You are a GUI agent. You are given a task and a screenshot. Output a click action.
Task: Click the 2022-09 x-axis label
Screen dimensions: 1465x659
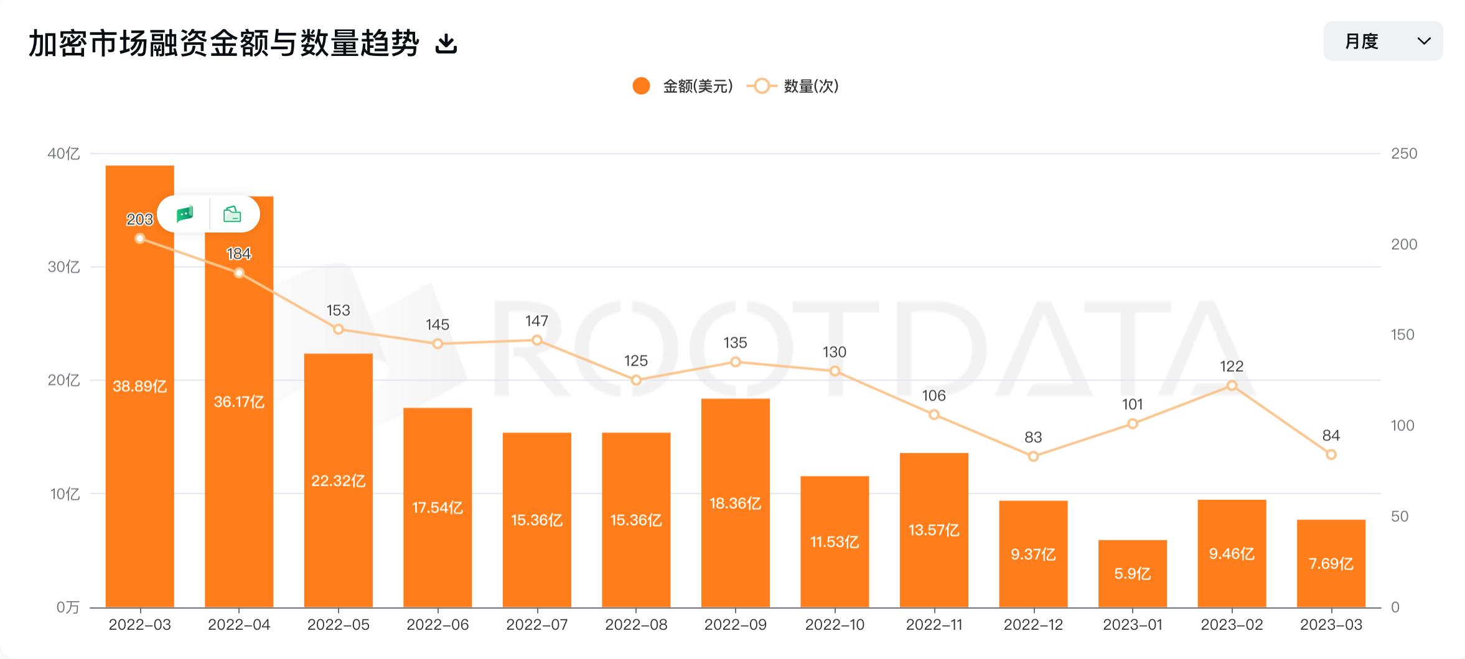[x=736, y=625]
